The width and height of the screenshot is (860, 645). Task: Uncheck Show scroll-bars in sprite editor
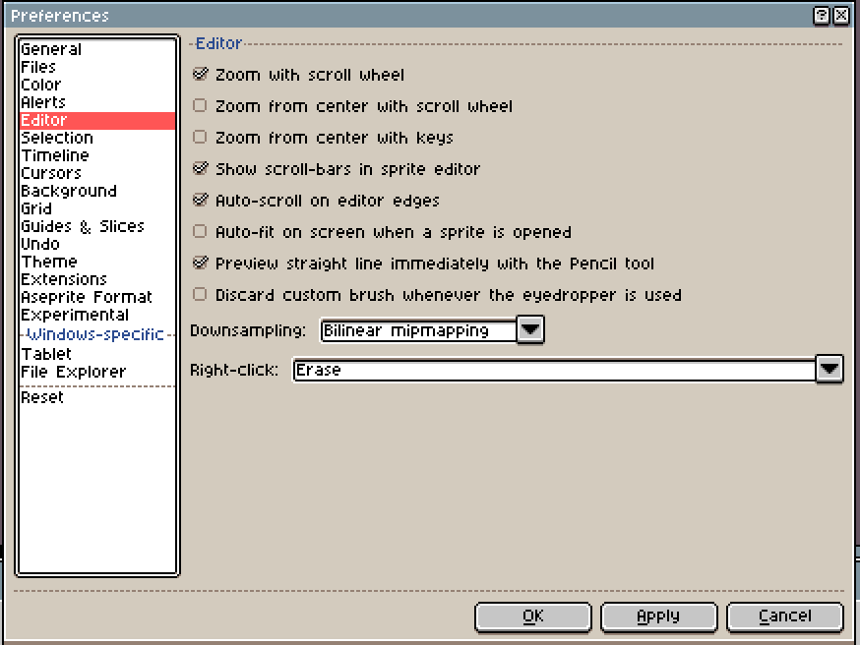tap(201, 169)
